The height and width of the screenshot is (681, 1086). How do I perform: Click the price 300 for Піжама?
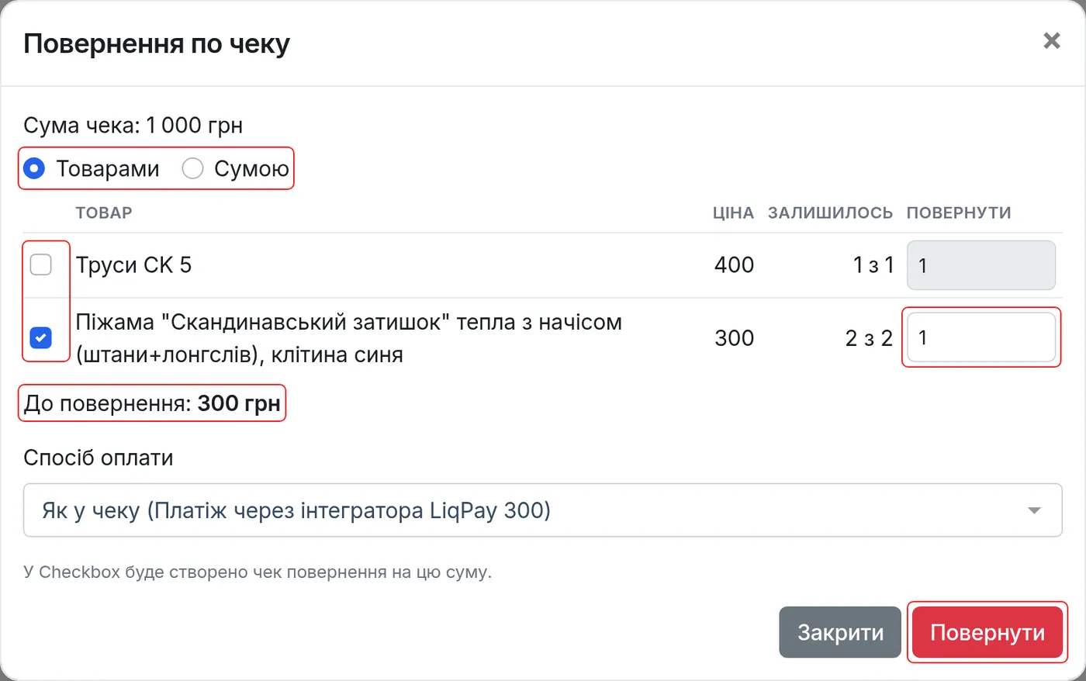734,338
